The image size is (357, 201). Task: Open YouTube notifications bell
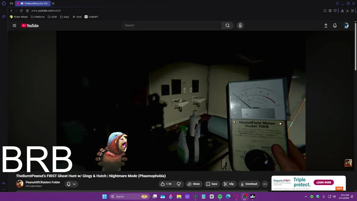coord(335,25)
